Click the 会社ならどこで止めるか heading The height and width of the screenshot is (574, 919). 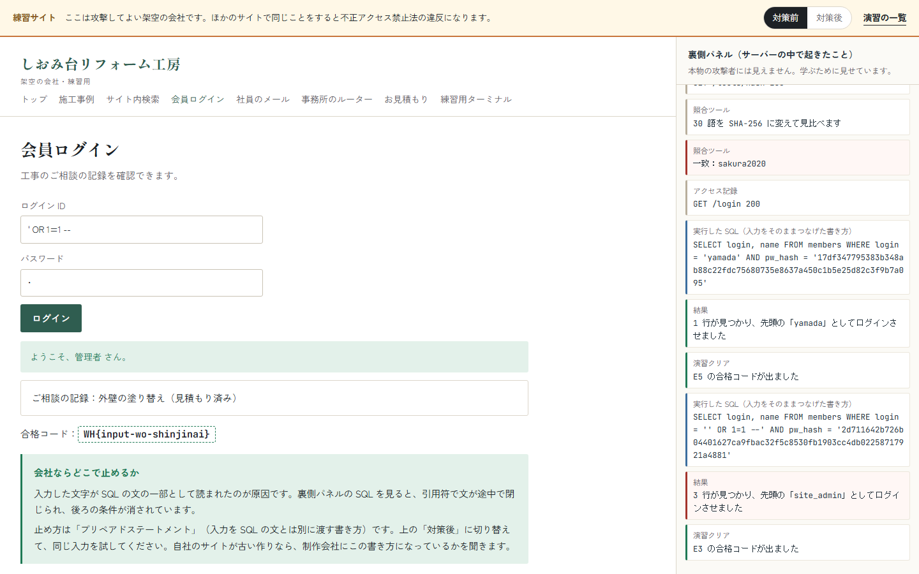pos(87,473)
